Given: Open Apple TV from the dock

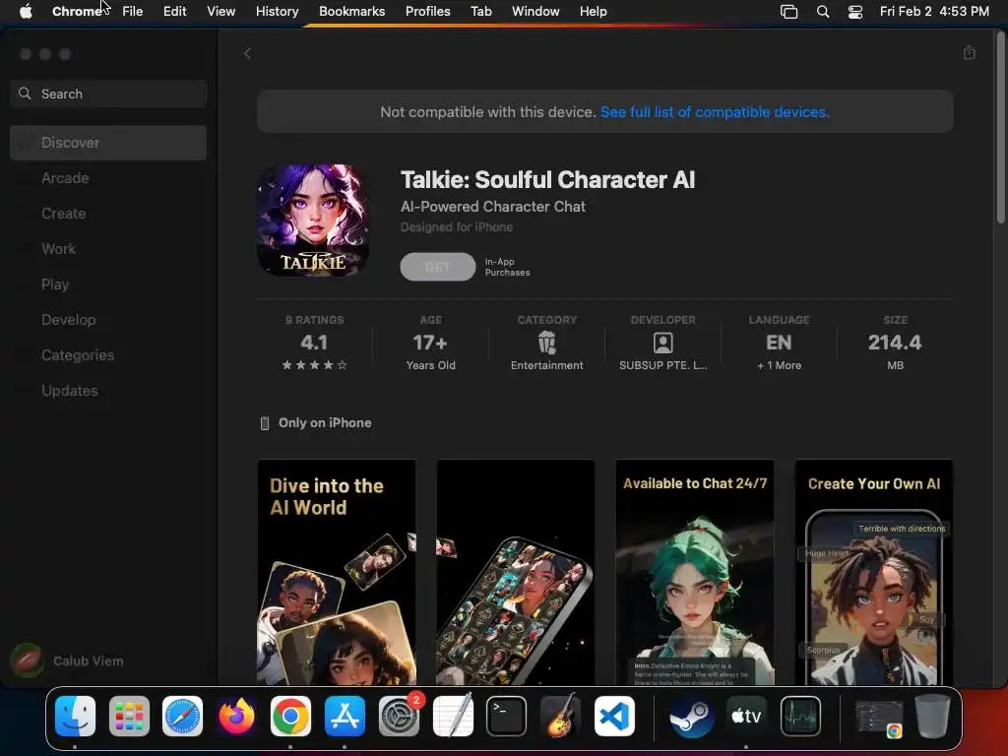Looking at the screenshot, I should (746, 716).
